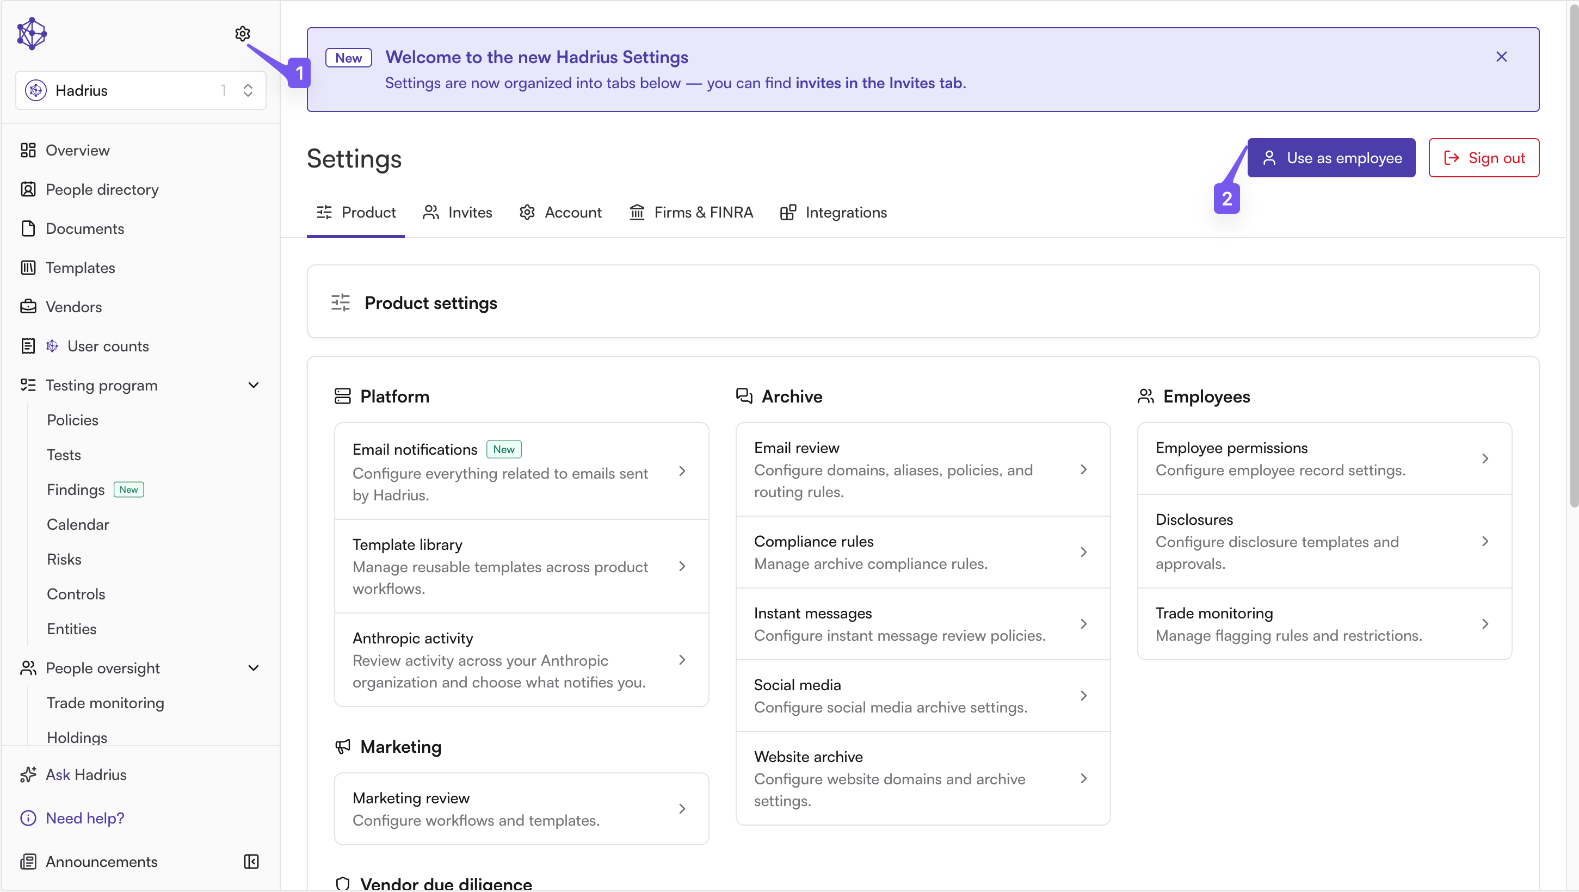
Task: Click the Archive section chat icon
Action: pos(744,397)
